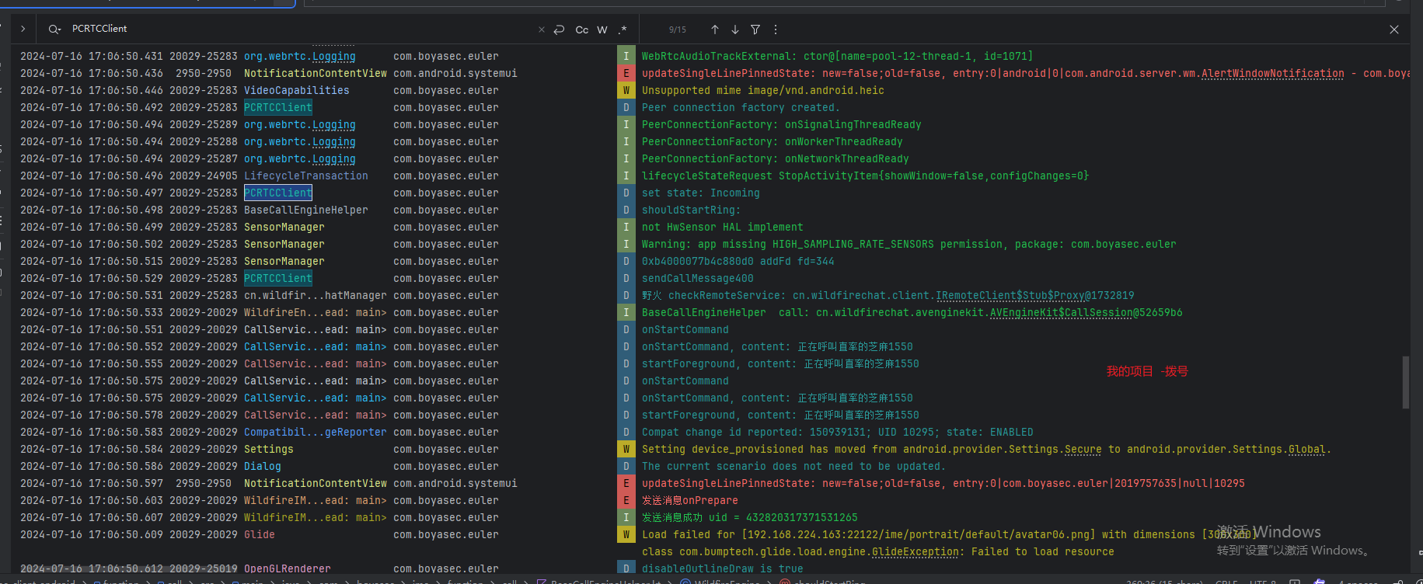Viewport: 1423px width, 584px height.
Task: Click the error badge on the AlertWindowNotification row
Action: click(626, 73)
